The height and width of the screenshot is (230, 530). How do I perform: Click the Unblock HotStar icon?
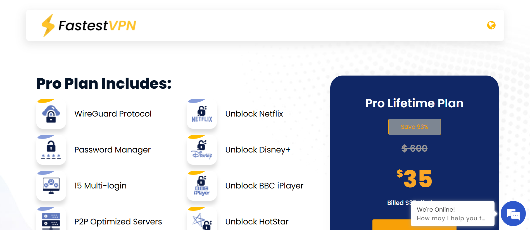pos(202,221)
